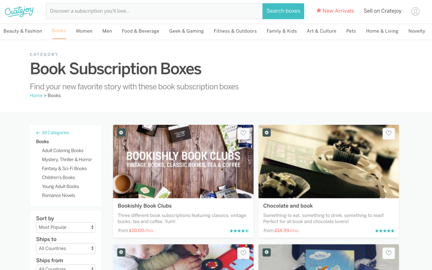Switch to the Geek & Gaming category tab
Viewport: 432px width, 270px height.
point(186,31)
